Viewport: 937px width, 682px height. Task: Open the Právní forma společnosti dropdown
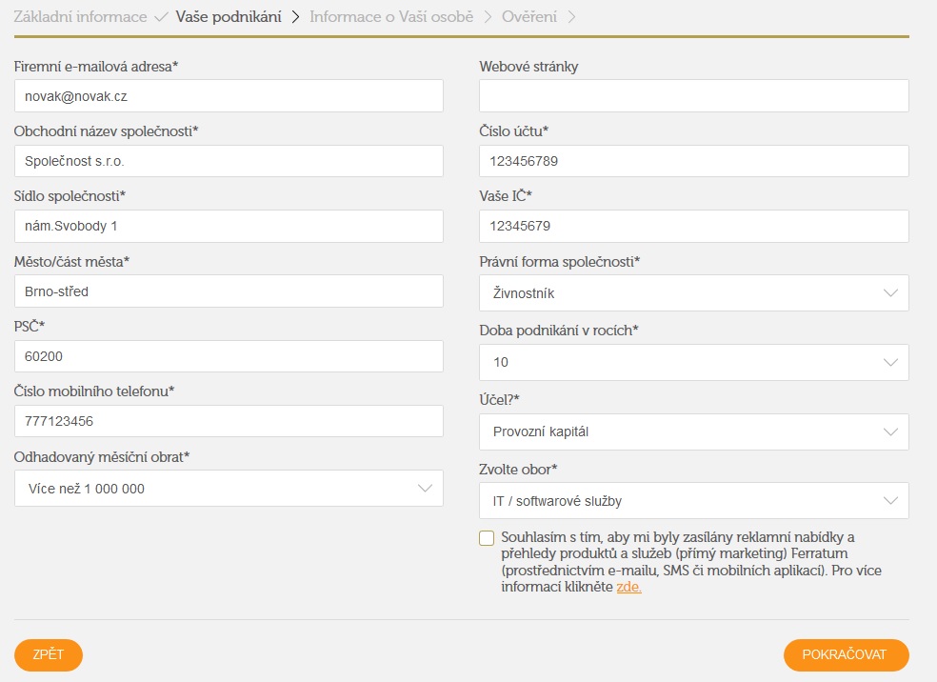coord(694,292)
